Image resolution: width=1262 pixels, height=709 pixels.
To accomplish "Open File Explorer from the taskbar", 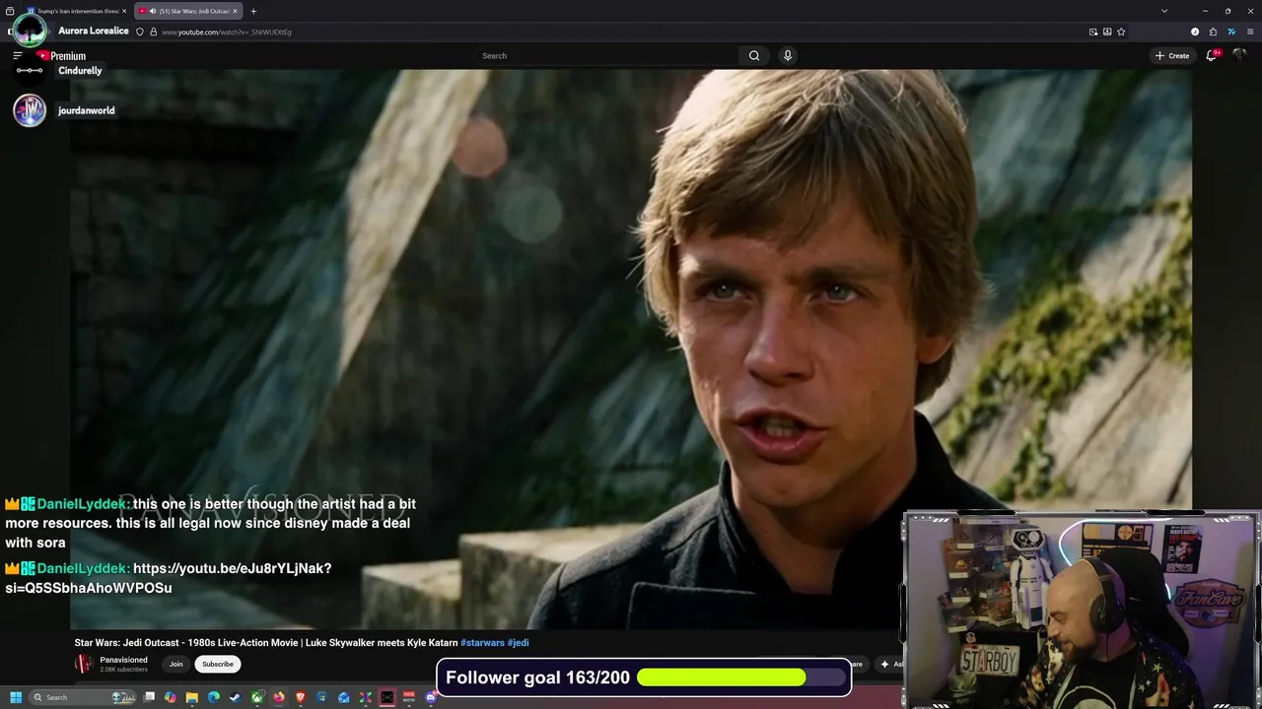I will coord(191,697).
